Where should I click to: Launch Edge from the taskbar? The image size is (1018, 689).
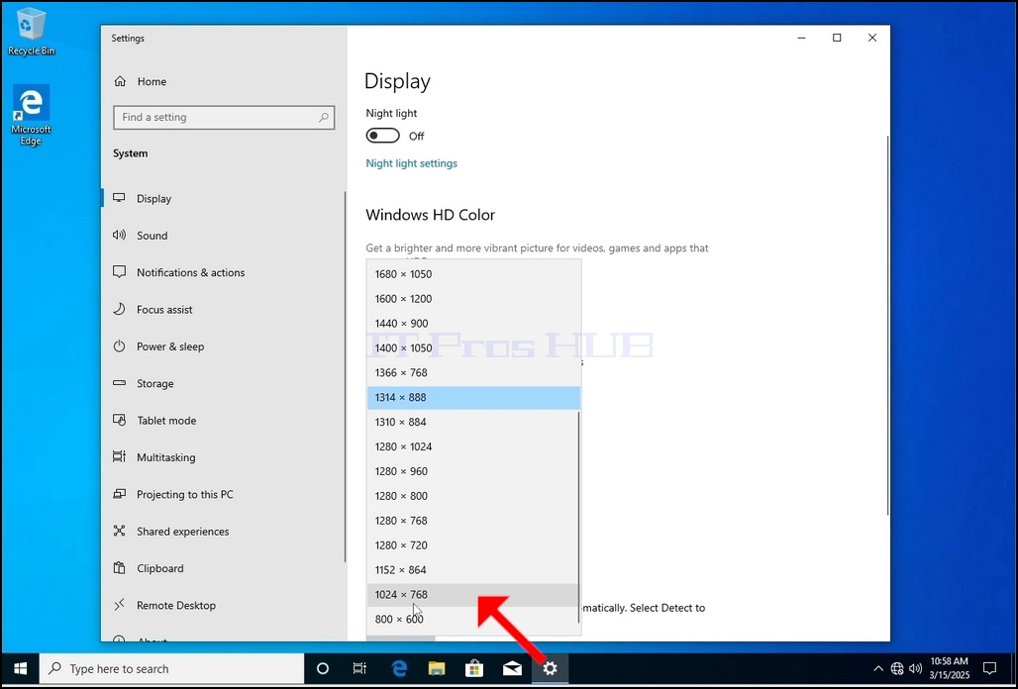click(399, 668)
